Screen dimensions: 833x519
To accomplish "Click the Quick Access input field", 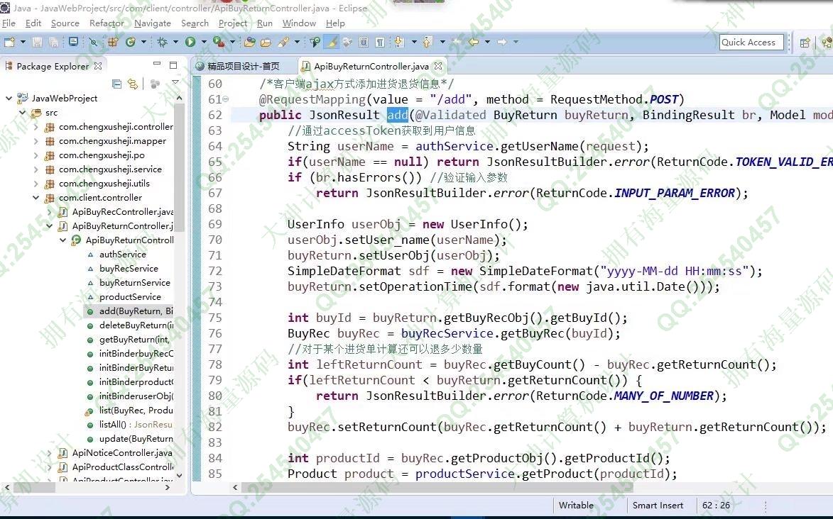I will [751, 43].
